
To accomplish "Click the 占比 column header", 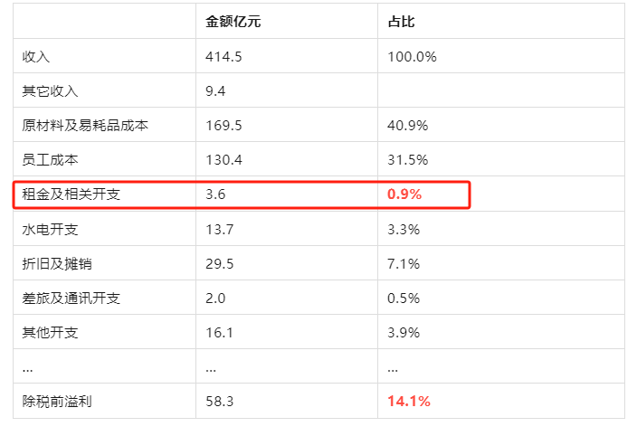I will click(x=401, y=21).
